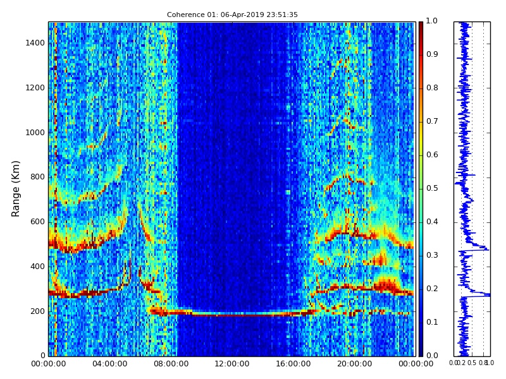Click the 0.8 tick on the coherence colorbar
The width and height of the screenshot is (506, 379).
coord(432,88)
